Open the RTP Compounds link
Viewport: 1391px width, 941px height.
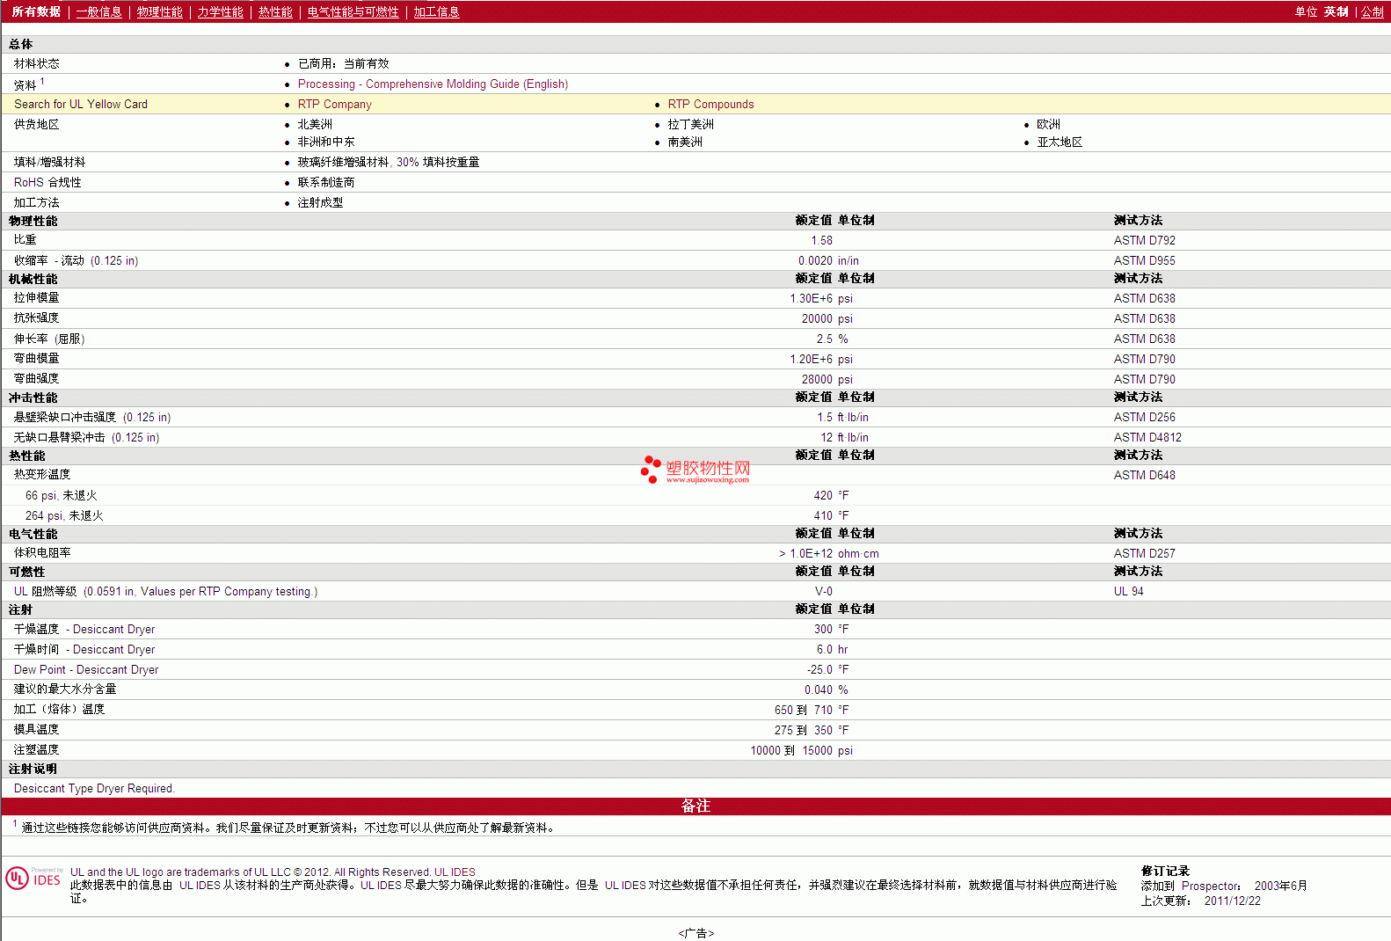coord(710,104)
